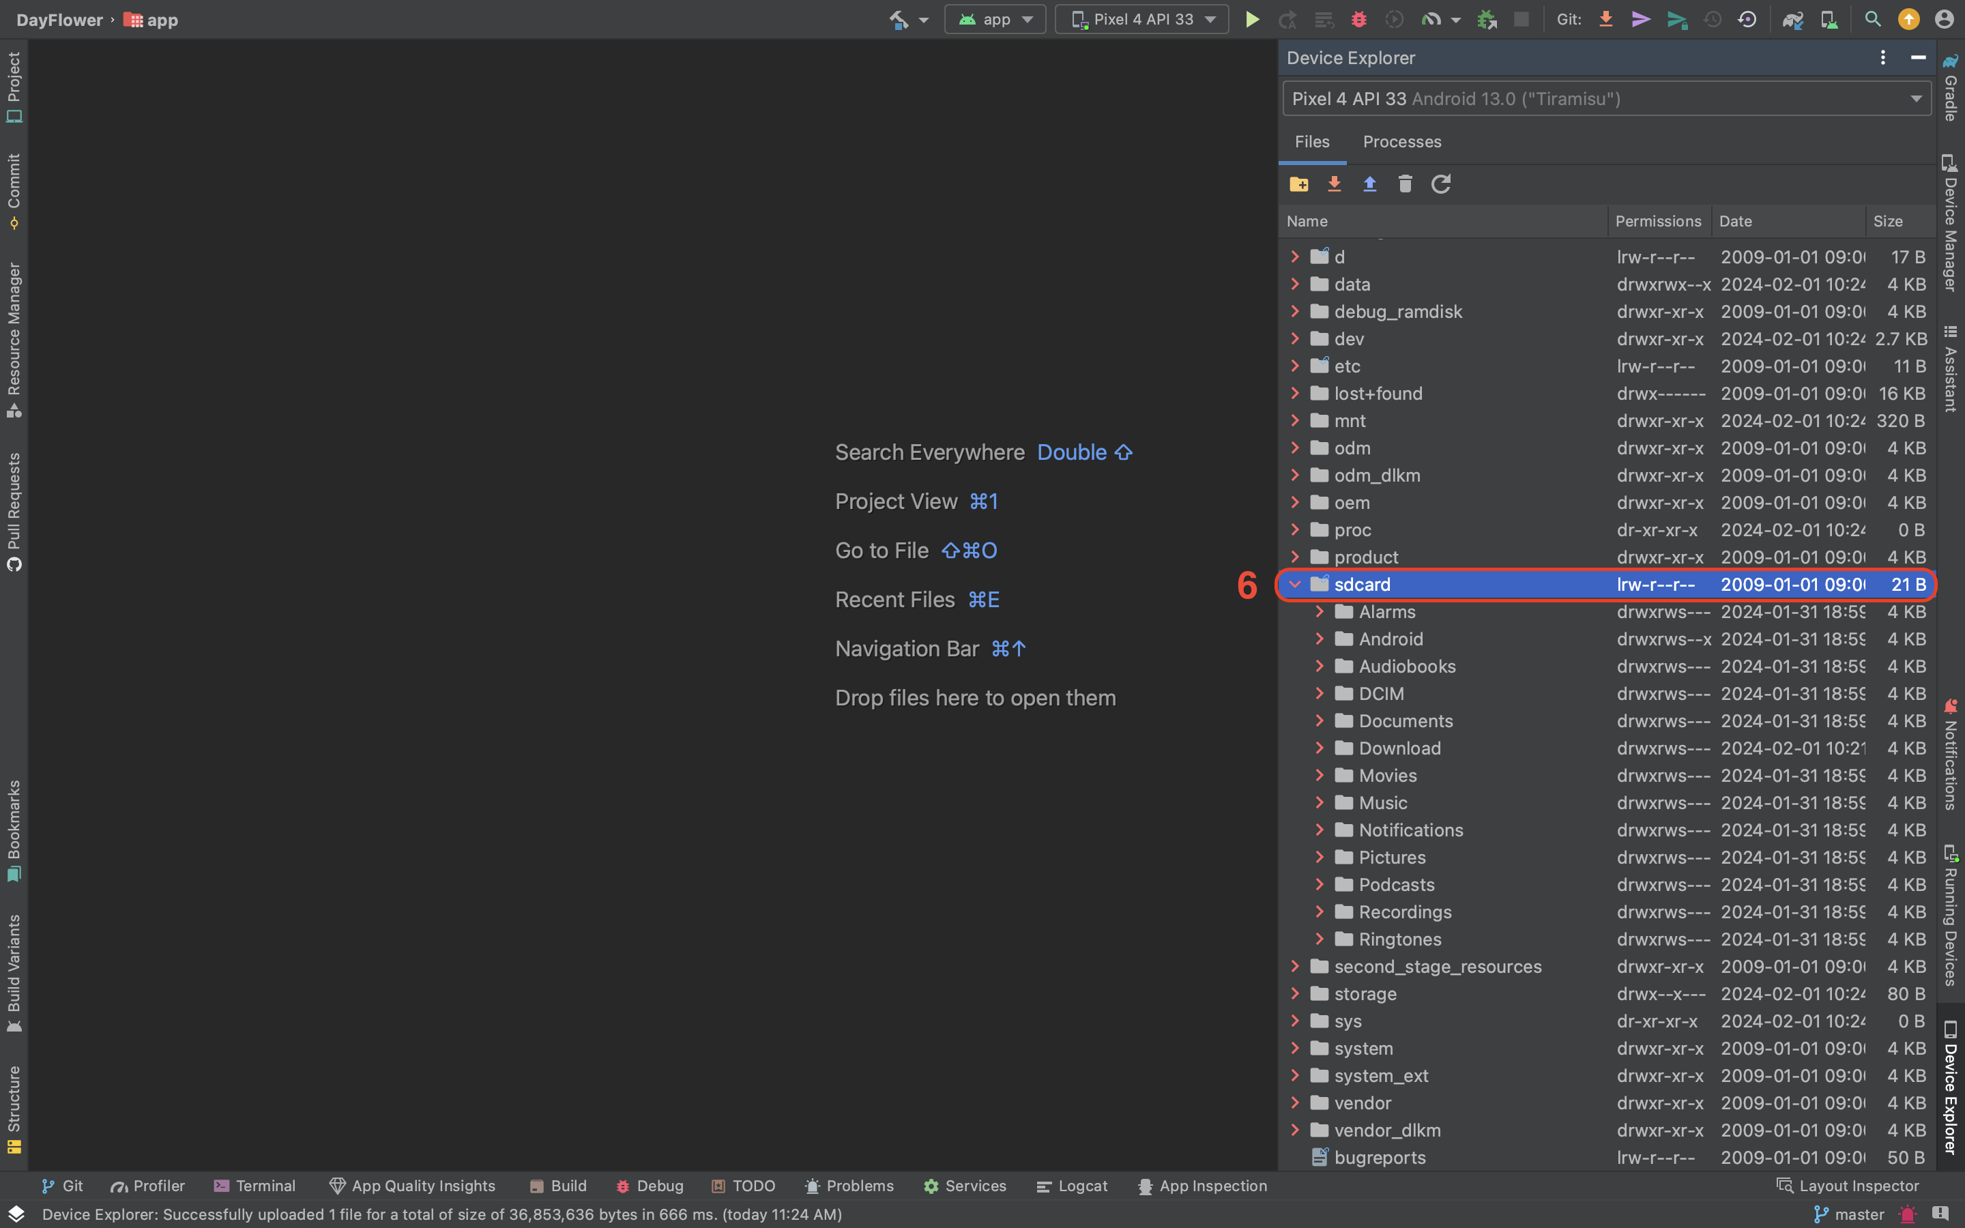Screen dimensions: 1965x1228
Task: Click the red Debug app bug icon
Action: [1358, 20]
